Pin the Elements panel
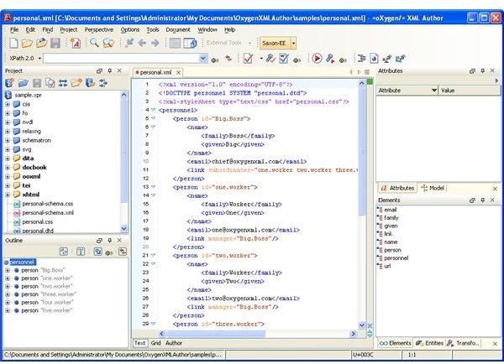Image resolution: width=504 pixels, height=364 pixels. [482, 200]
